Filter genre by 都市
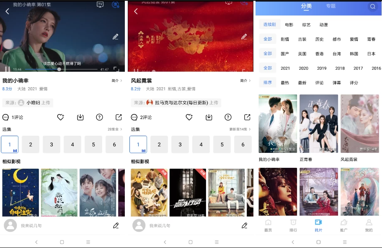The image size is (382, 248). tap(337, 39)
